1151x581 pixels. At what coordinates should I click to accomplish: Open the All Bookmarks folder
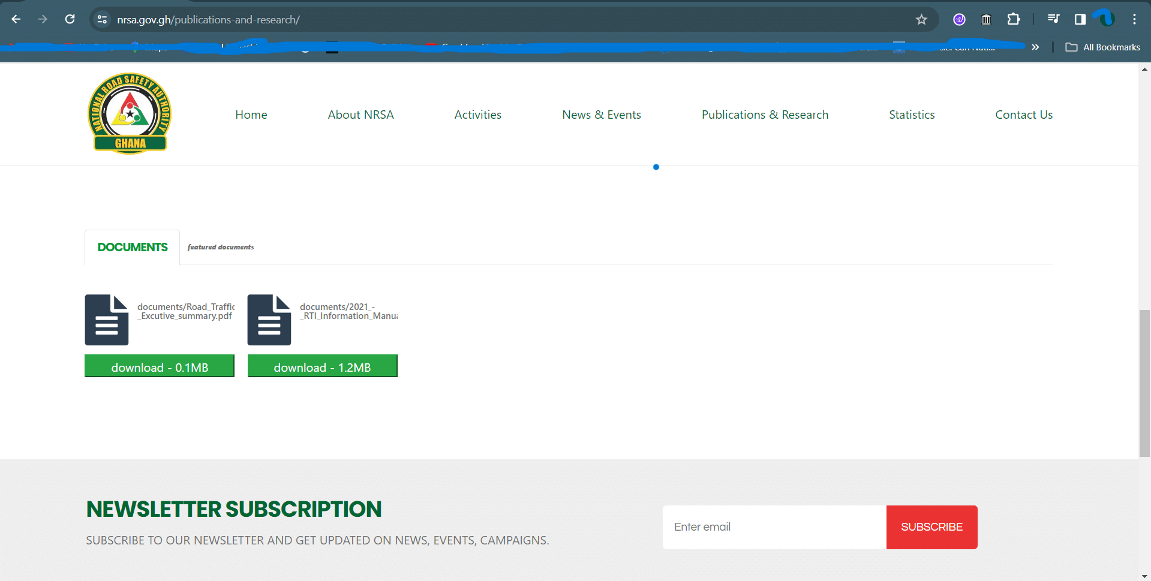(1102, 47)
